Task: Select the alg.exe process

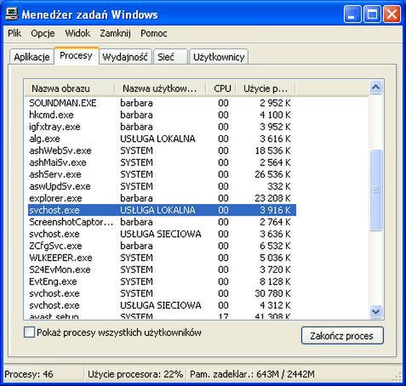Action: pyautogui.click(x=162, y=139)
